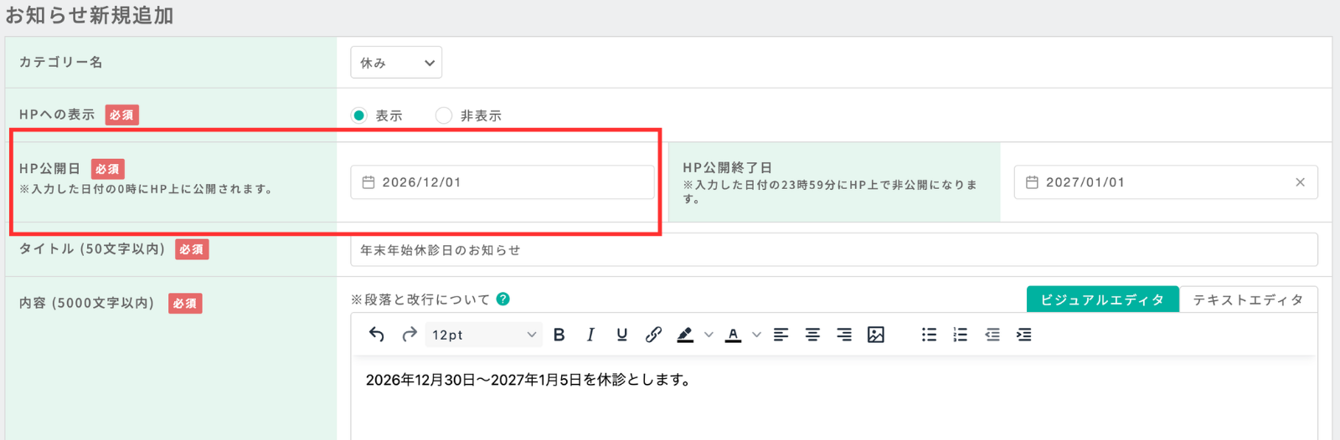Image resolution: width=1340 pixels, height=440 pixels.
Task: Clear the HP公開終了日 date with the X
Action: pyautogui.click(x=1300, y=182)
